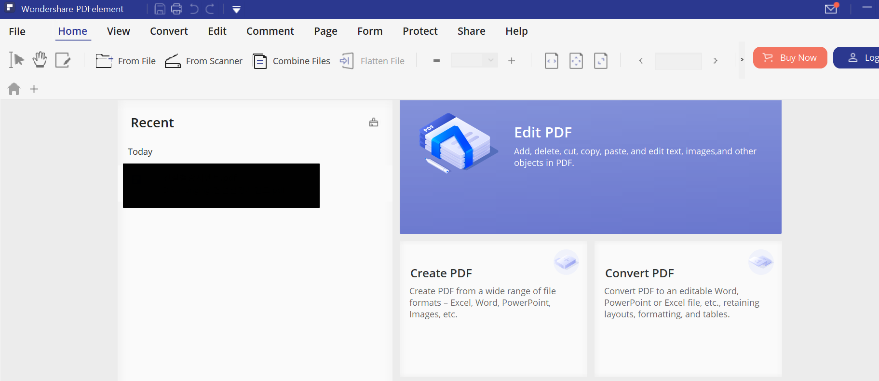Open the quick access toolbar dropdown
This screenshot has width=879, height=381.
236,10
